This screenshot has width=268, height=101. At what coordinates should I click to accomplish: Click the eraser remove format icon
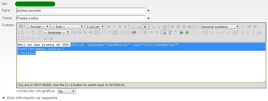pos(140,32)
